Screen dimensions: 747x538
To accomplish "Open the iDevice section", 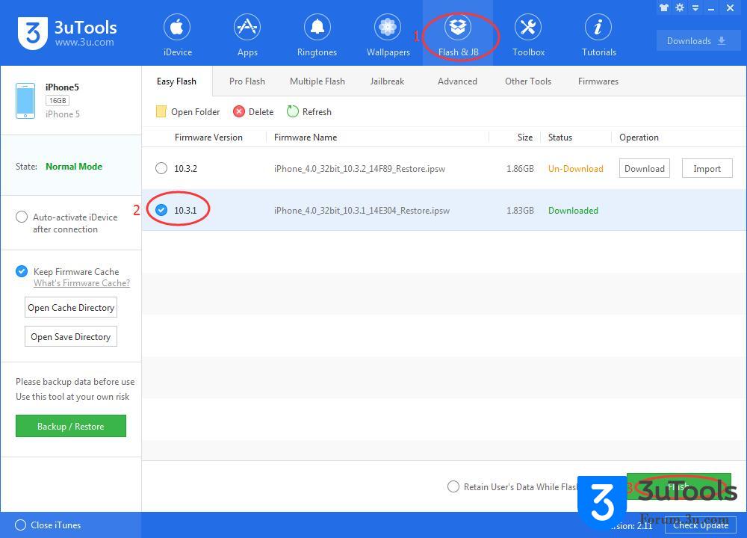I will (177, 36).
